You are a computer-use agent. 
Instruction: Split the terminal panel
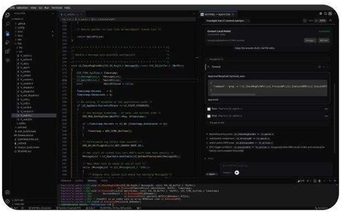click(x=315, y=181)
